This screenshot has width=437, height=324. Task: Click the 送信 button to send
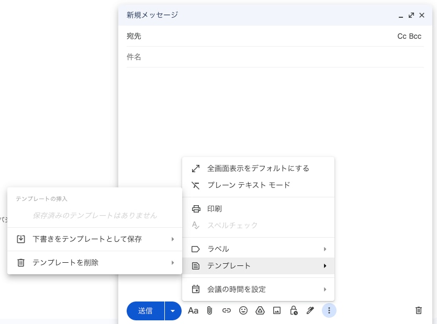click(145, 310)
